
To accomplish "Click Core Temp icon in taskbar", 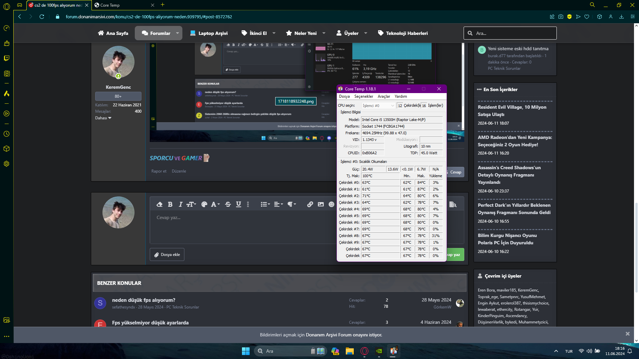I will point(393,351).
